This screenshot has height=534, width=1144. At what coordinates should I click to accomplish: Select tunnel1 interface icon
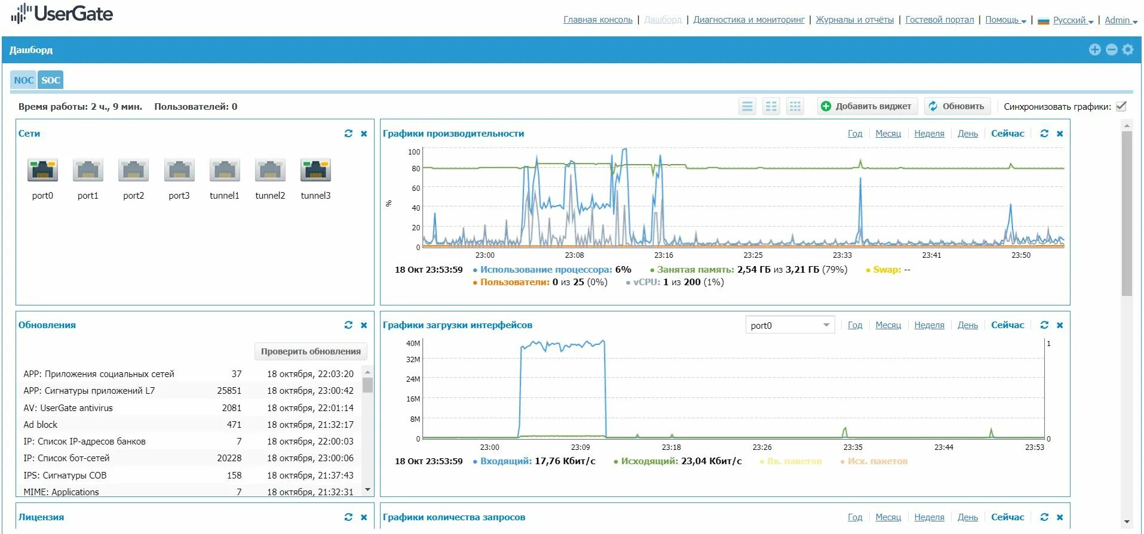225,170
